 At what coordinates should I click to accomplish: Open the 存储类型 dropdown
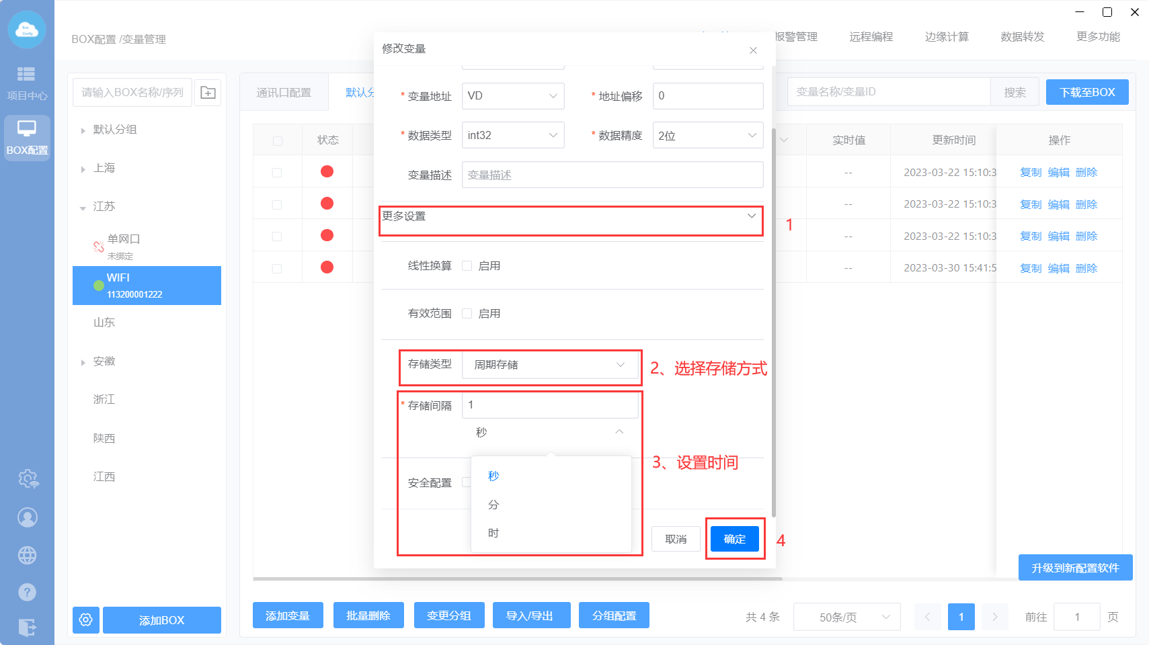tap(550, 365)
